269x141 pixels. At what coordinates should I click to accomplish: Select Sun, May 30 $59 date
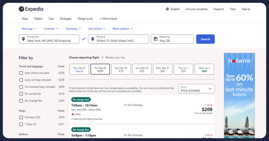[x=142, y=69]
